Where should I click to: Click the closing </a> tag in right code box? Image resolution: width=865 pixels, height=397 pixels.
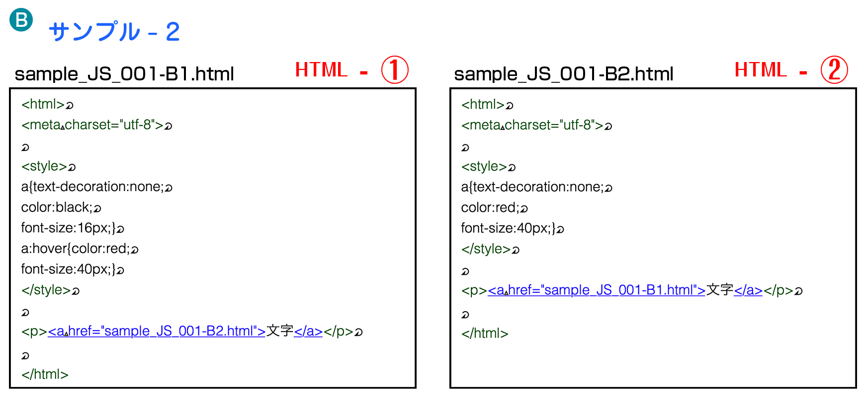click(x=748, y=290)
